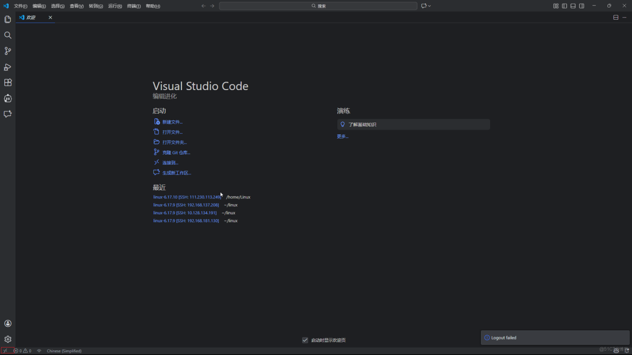Open the Accounts icon in activity bar
This screenshot has height=355, width=632.
tap(7, 324)
